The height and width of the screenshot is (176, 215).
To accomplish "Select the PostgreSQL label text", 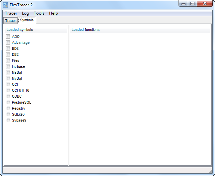I will click(x=22, y=102).
